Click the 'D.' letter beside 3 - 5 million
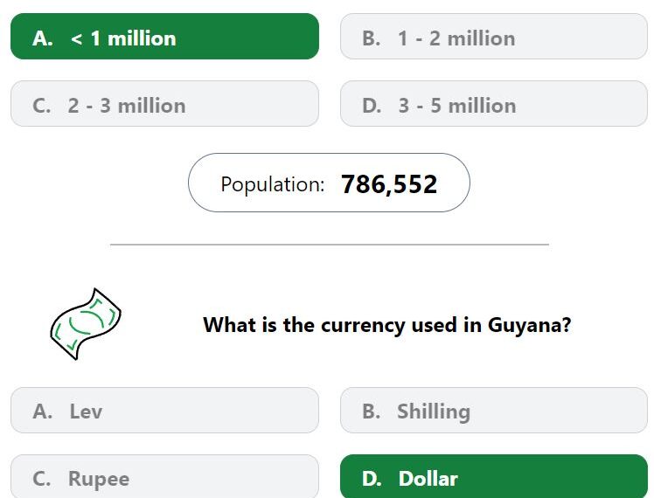Screen dimensions: 654x498 [x=372, y=106]
